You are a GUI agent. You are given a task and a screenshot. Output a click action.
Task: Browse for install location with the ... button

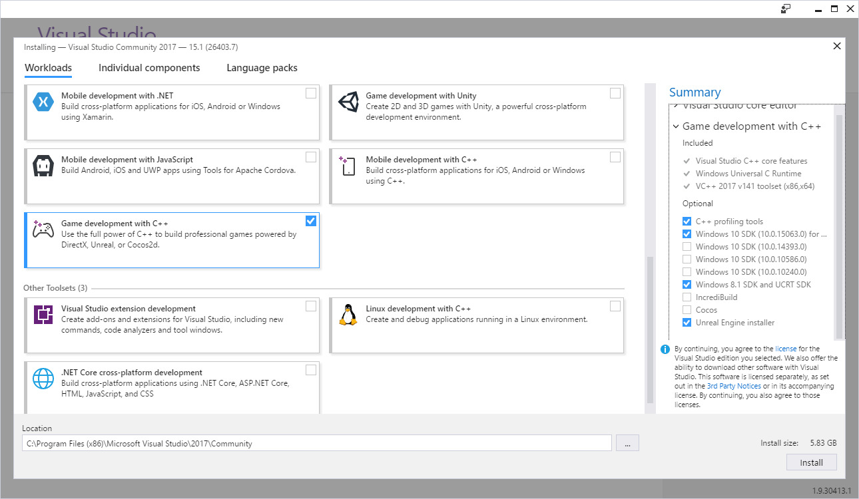(x=627, y=443)
